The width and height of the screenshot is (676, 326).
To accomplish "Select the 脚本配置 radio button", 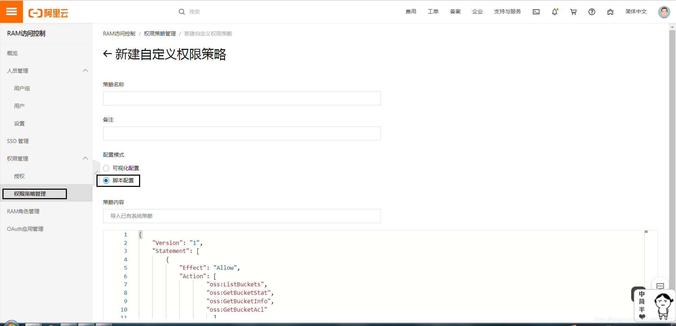I will pyautogui.click(x=106, y=180).
